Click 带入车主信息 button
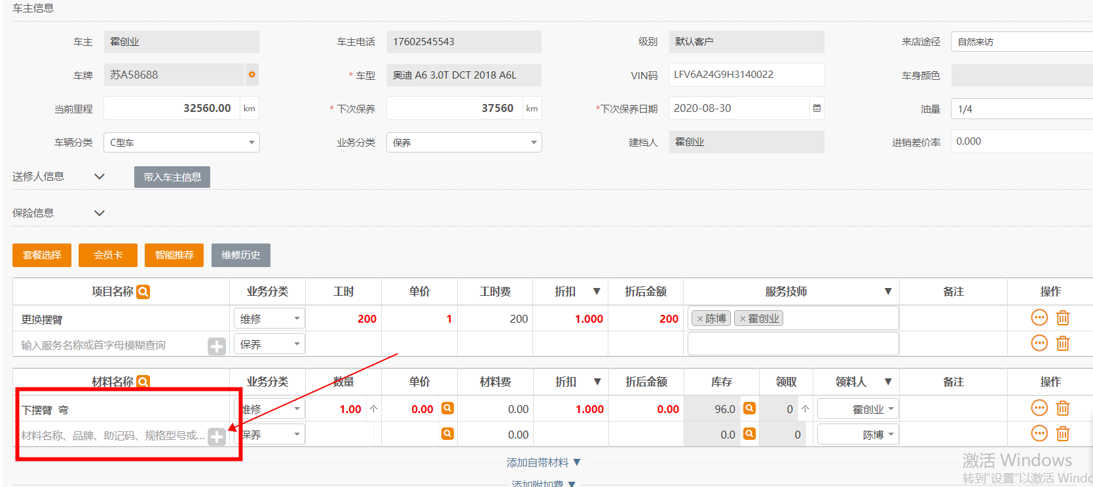The width and height of the screenshot is (1093, 487). click(172, 177)
